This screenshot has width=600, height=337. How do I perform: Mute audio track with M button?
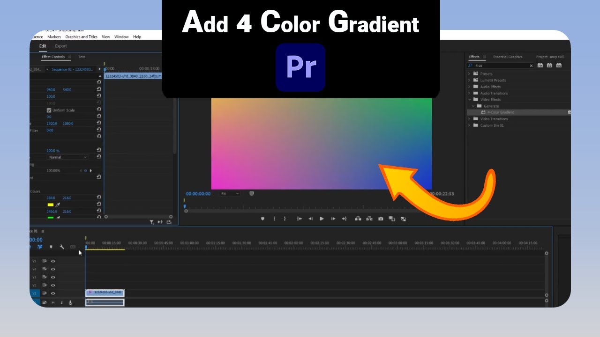tap(53, 303)
